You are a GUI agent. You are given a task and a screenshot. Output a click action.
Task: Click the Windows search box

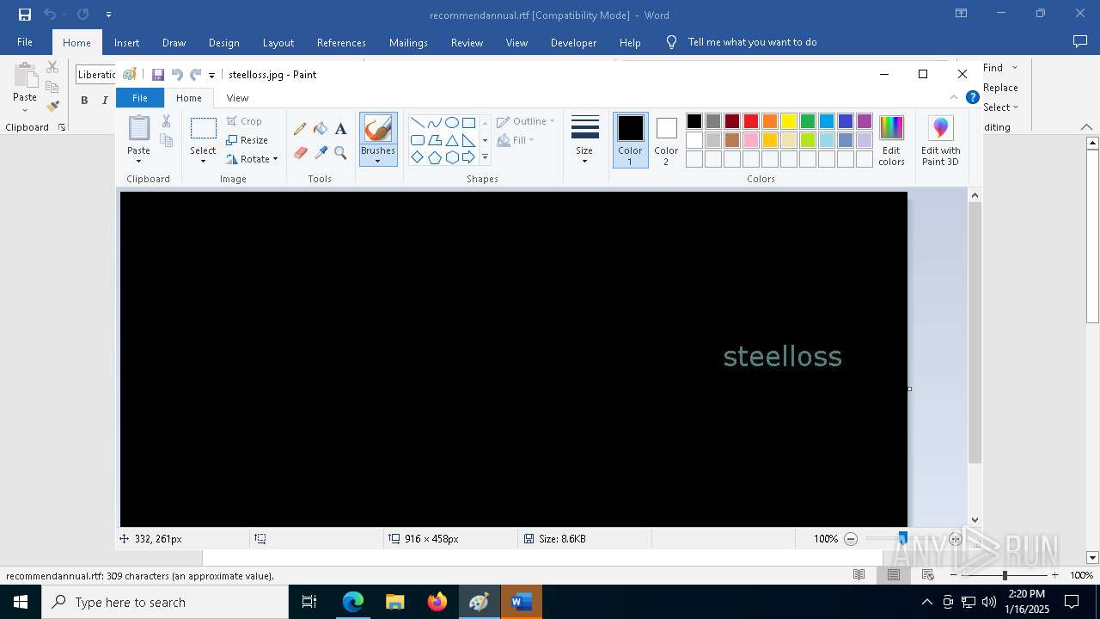click(x=165, y=602)
